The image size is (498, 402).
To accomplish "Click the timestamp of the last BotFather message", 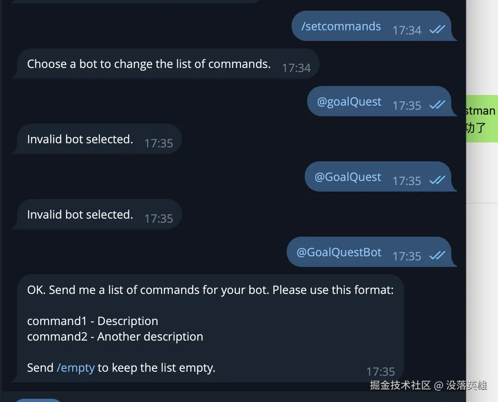I will [380, 372].
